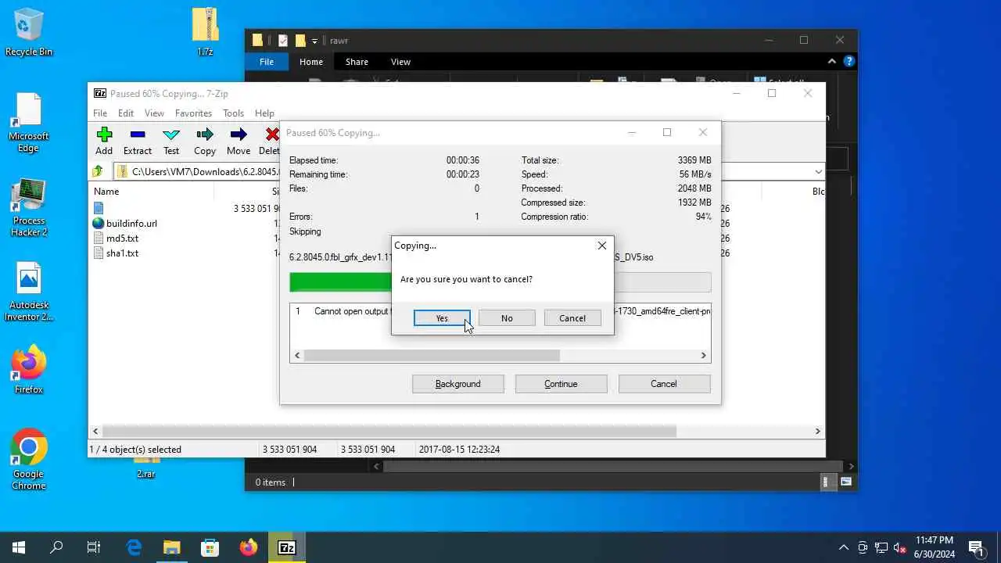Send the copy operation to Background

coord(457,384)
